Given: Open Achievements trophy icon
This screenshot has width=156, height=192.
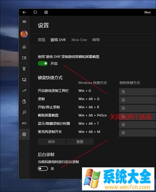Looking at the screenshot, I should pyautogui.click(x=24, y=68).
